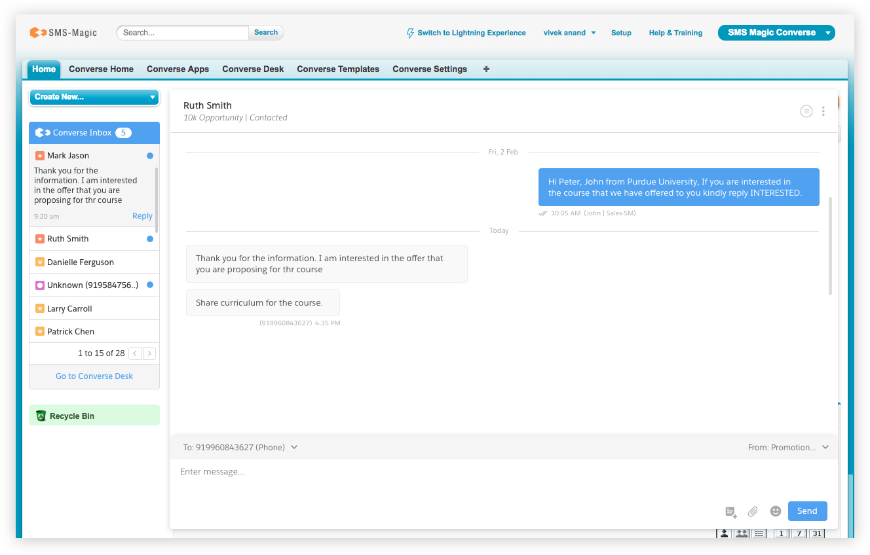Open the Converse Home tab

pos(101,69)
